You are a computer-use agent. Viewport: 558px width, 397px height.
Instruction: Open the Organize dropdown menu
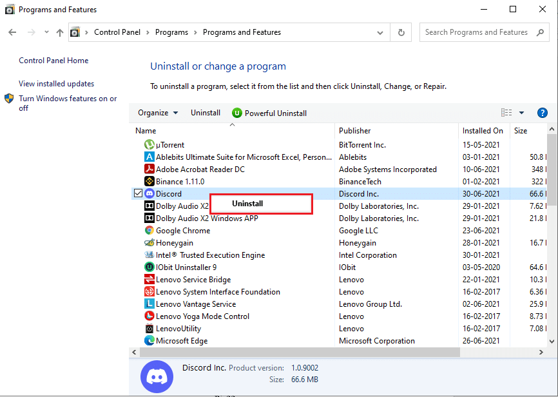(158, 113)
